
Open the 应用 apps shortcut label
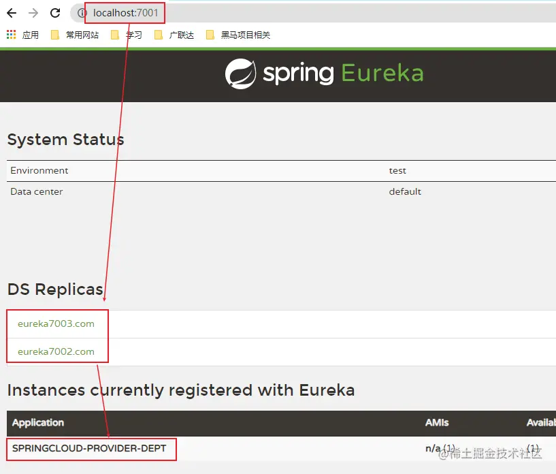coord(31,35)
